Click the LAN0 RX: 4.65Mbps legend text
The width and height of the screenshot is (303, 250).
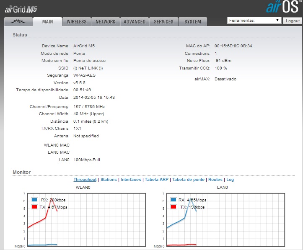point(192,200)
